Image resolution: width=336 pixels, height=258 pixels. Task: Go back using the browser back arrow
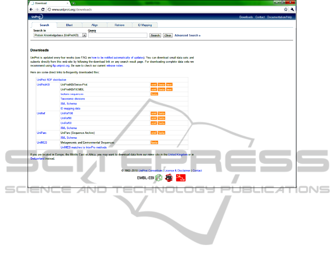click(32, 9)
